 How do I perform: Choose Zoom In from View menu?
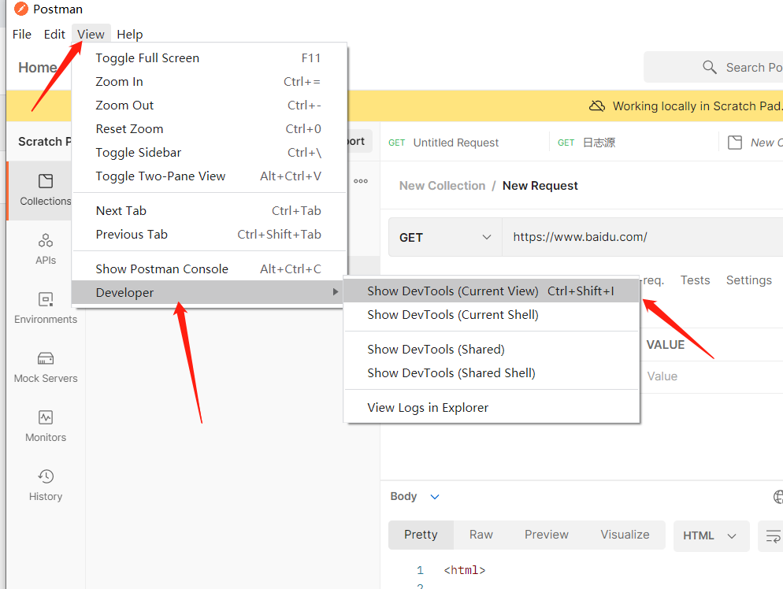coord(209,82)
